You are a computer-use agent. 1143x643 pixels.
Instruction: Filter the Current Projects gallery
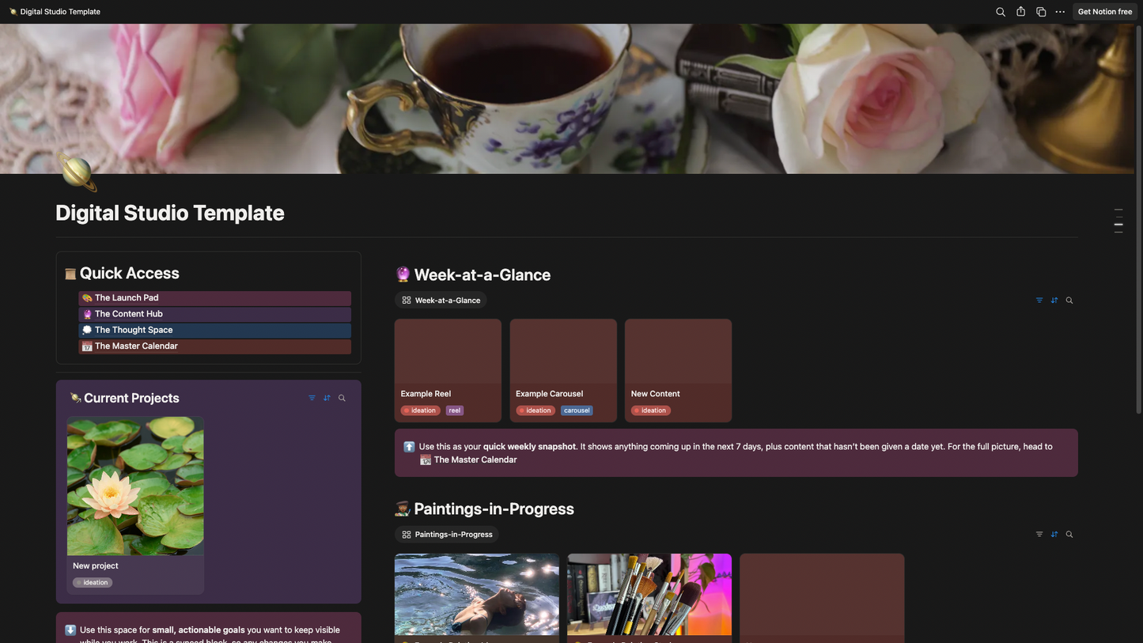pos(312,398)
